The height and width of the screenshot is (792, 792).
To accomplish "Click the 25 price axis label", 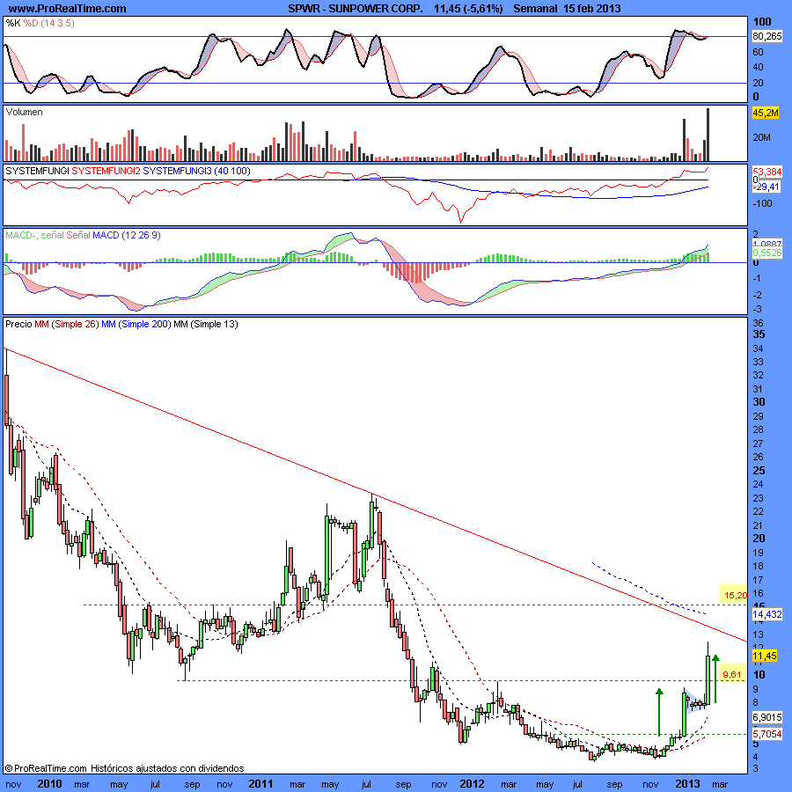I will tap(759, 471).
